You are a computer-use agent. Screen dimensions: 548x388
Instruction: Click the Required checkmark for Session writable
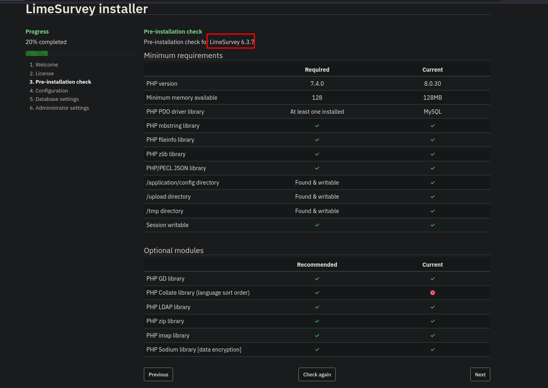coord(317,225)
